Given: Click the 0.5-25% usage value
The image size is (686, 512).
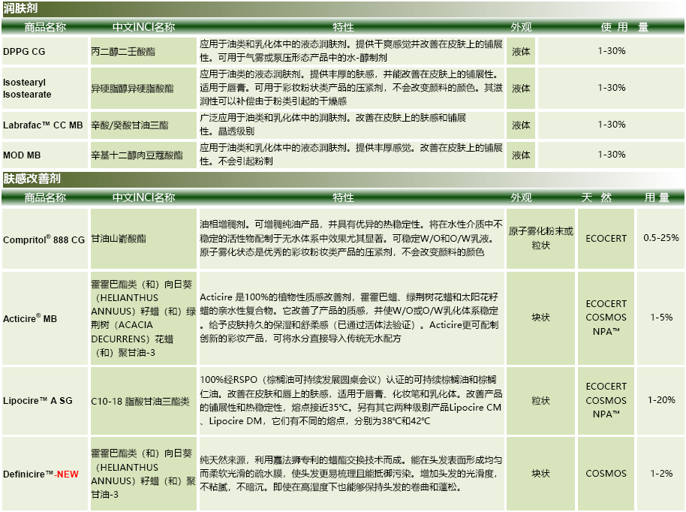Looking at the screenshot, I should 660,239.
